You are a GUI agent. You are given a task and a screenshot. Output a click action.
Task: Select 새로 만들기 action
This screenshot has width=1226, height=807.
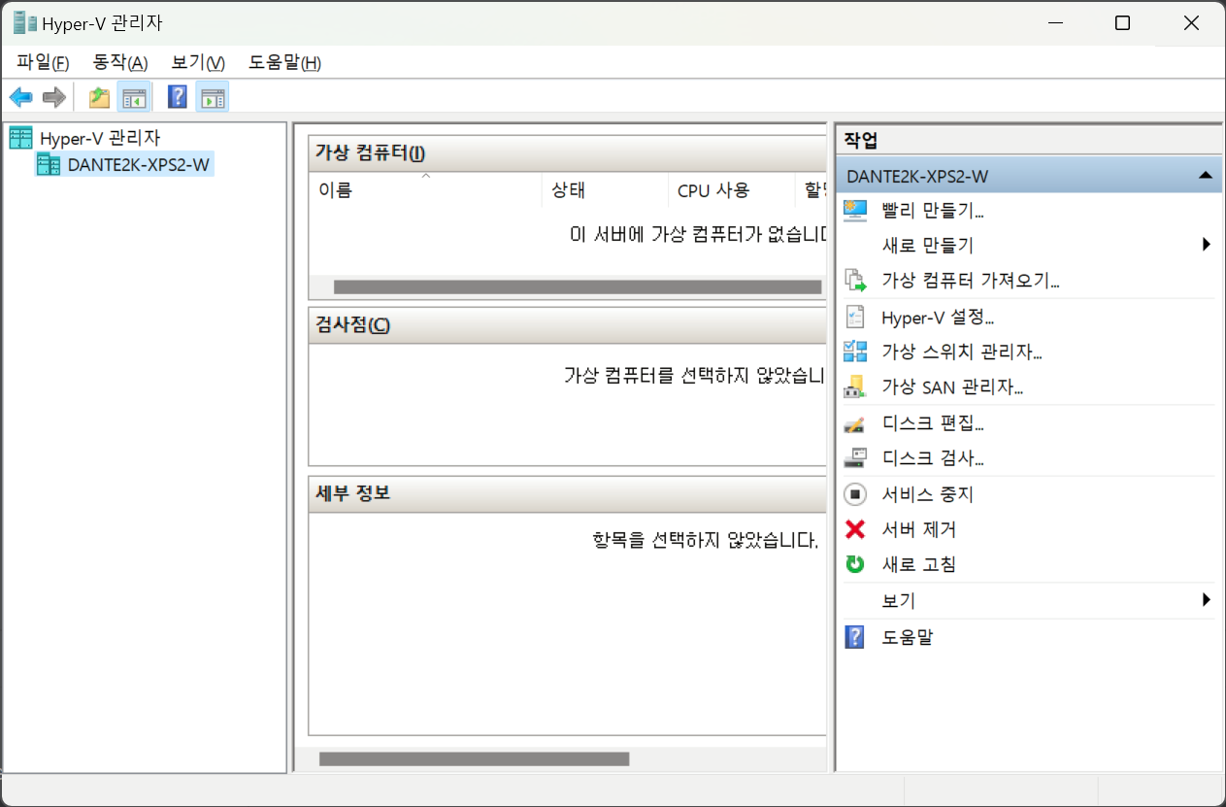click(927, 245)
